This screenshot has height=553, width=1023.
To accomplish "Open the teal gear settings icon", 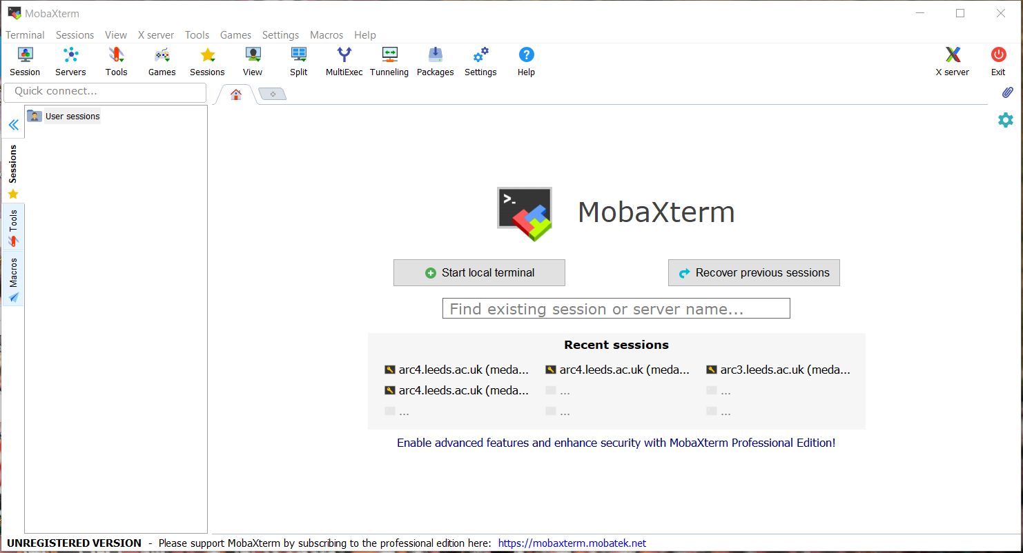I will pos(1006,120).
